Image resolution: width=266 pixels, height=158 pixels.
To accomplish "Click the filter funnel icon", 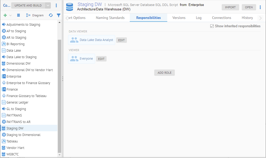I will pyautogui.click(x=59, y=15).
